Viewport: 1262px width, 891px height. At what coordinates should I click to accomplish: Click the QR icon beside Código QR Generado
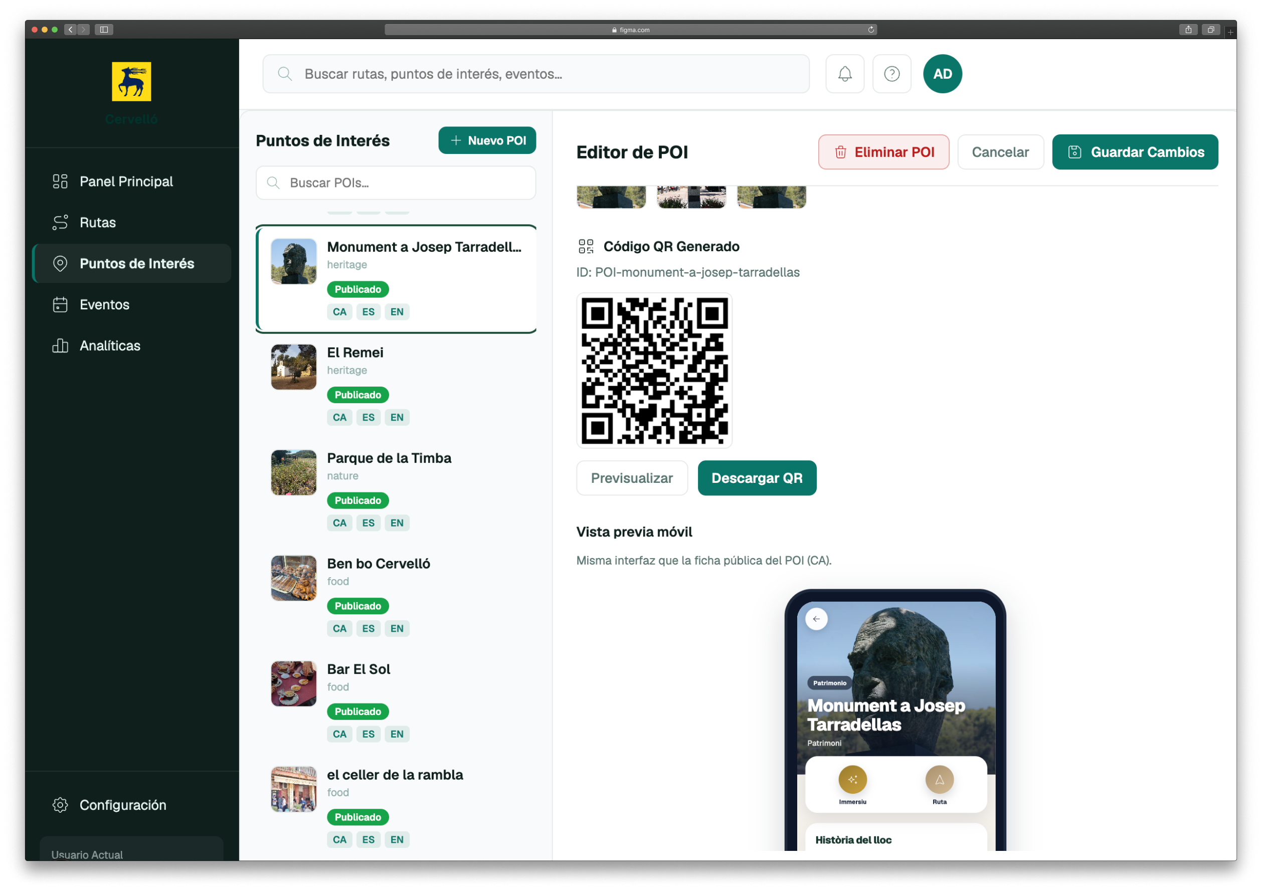point(586,246)
